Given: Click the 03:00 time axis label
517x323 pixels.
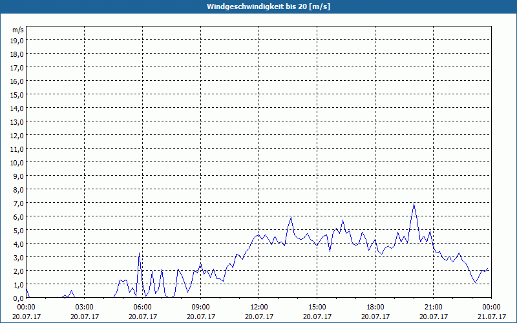Looking at the screenshot, I should pyautogui.click(x=85, y=307).
